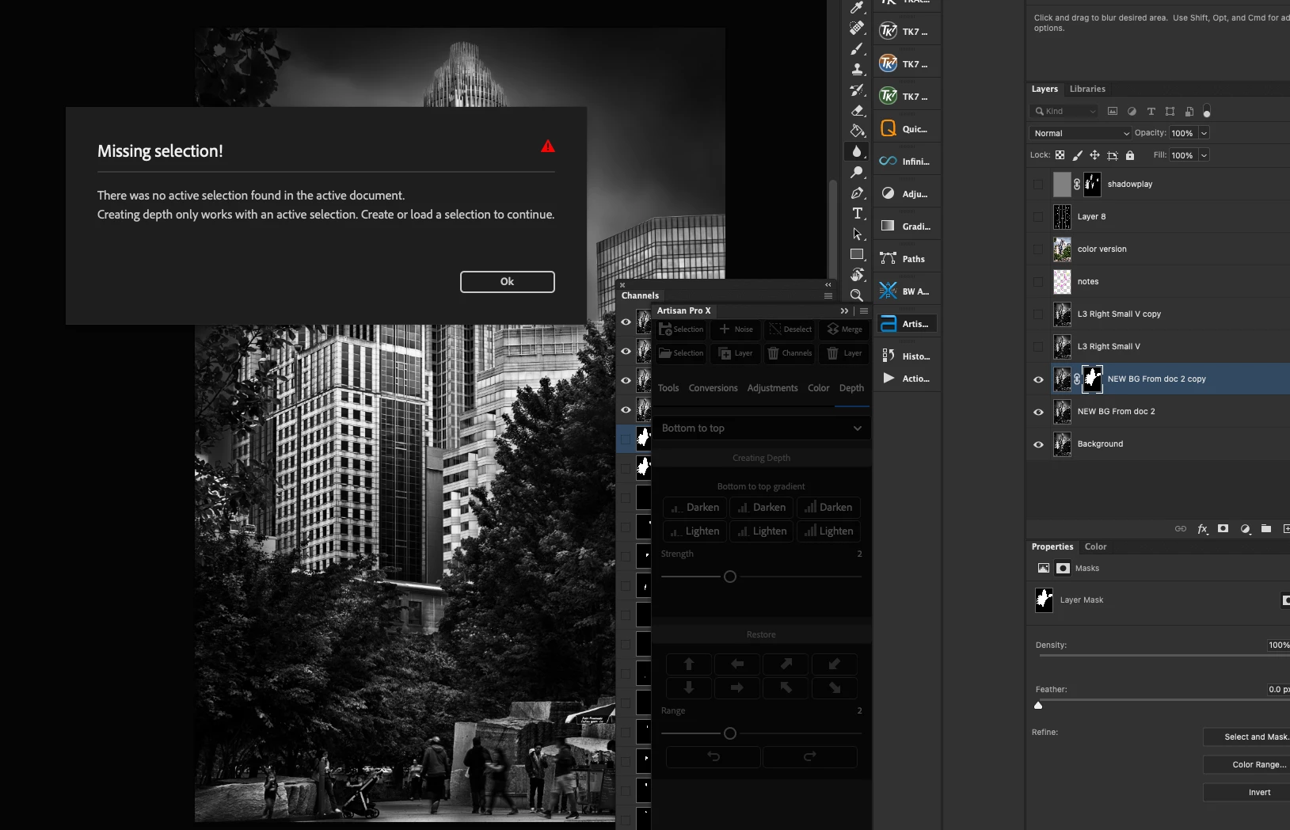Show the shadowplay layer
Screen dimensions: 1290x830
pos(1038,185)
